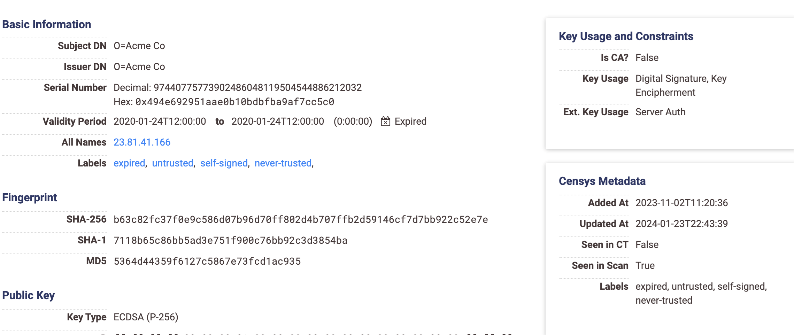Click the Censys Metadata heading
The width and height of the screenshot is (794, 335).
point(602,181)
